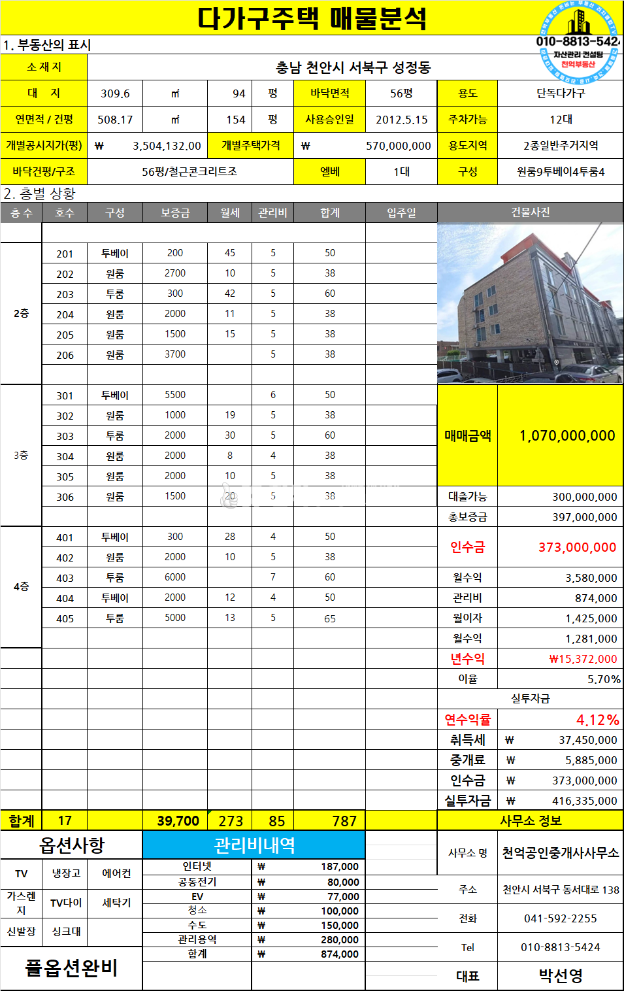
Task: Click the office phone number 041-592-2255
Action: tap(561, 918)
